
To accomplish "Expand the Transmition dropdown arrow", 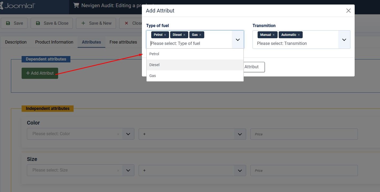I will point(344,40).
